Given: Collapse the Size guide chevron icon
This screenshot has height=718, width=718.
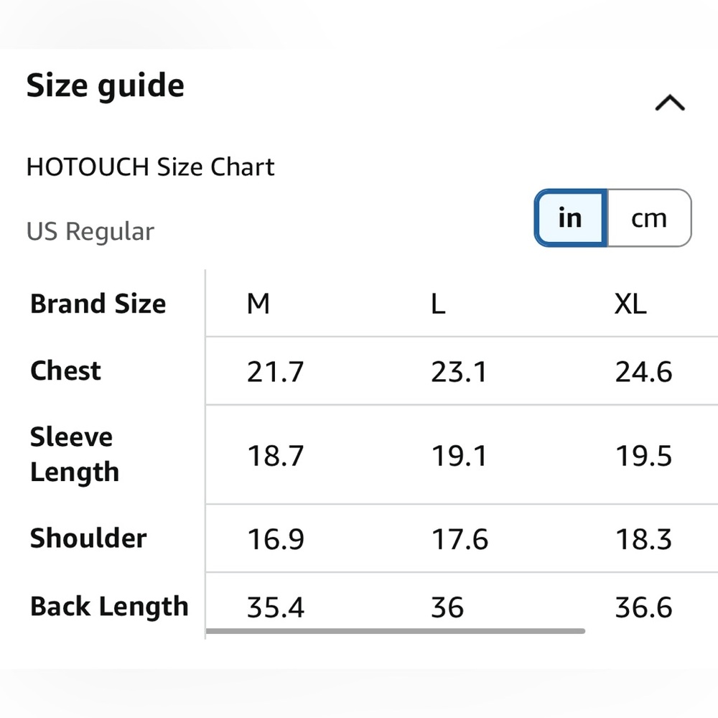Looking at the screenshot, I should 670,103.
